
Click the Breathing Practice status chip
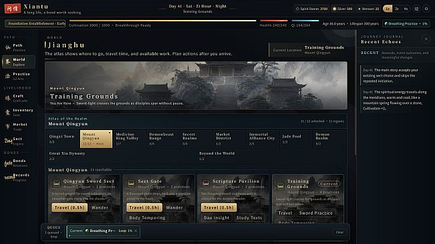(406, 24)
